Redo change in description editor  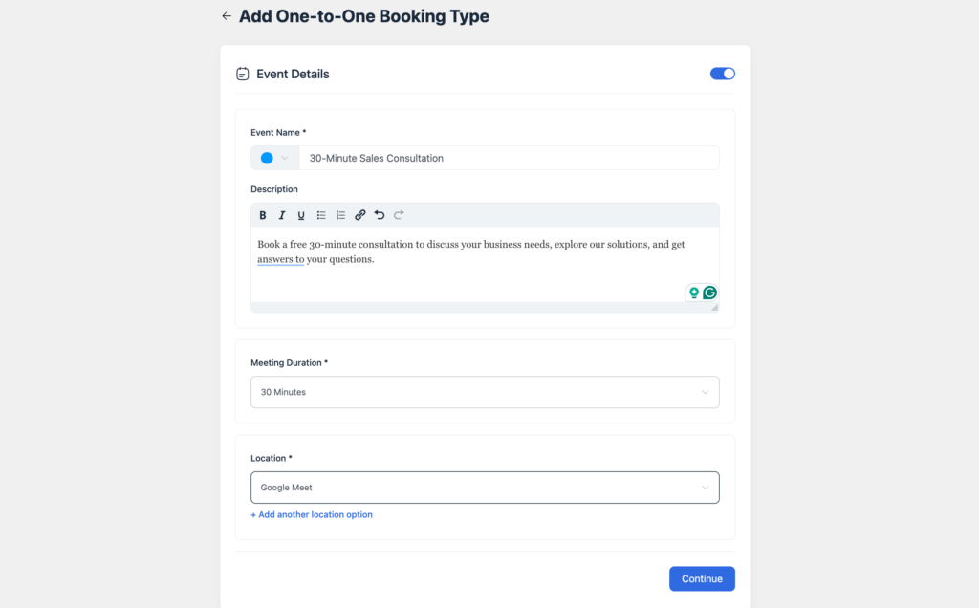399,215
